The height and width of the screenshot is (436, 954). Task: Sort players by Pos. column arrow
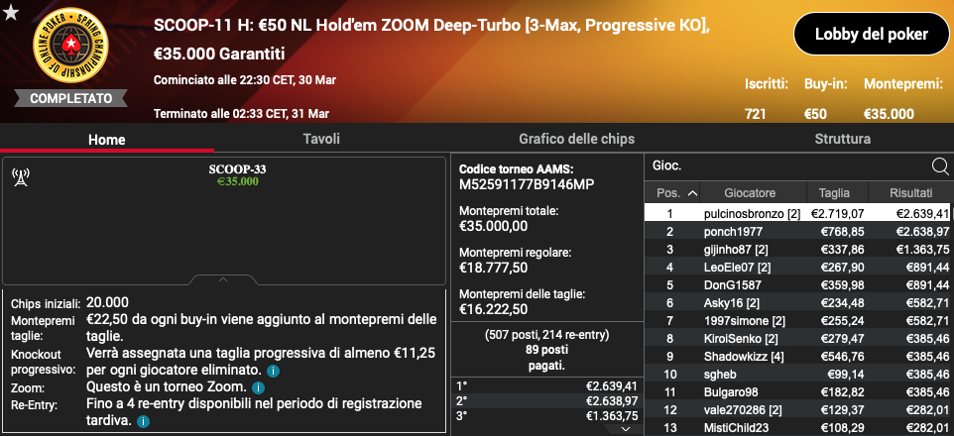pos(692,193)
